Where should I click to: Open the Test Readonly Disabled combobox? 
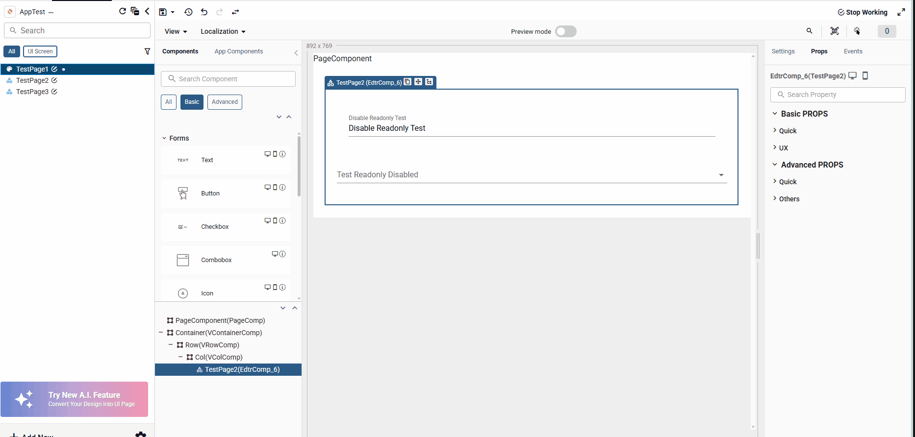tap(532, 175)
